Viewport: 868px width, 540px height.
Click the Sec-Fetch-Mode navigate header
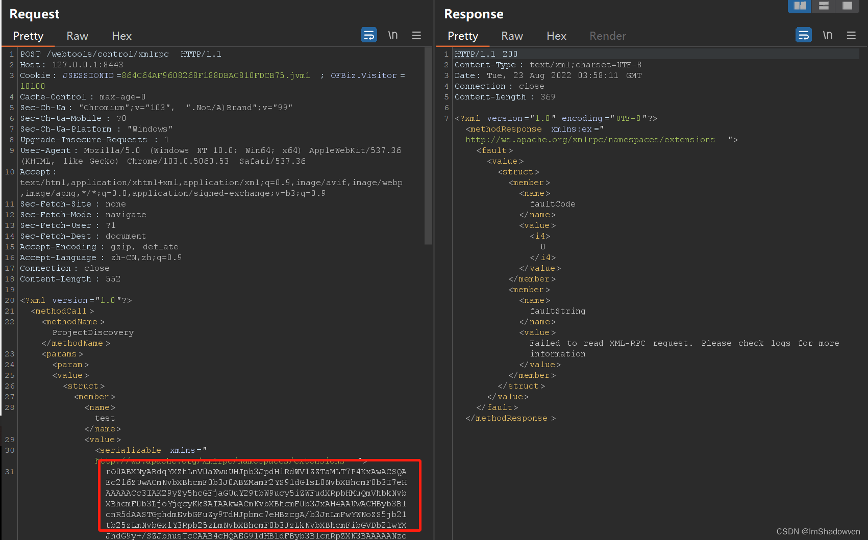(83, 215)
